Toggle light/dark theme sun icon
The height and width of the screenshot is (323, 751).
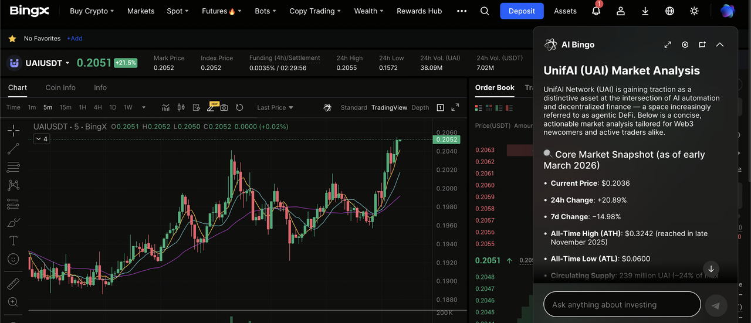tap(695, 11)
